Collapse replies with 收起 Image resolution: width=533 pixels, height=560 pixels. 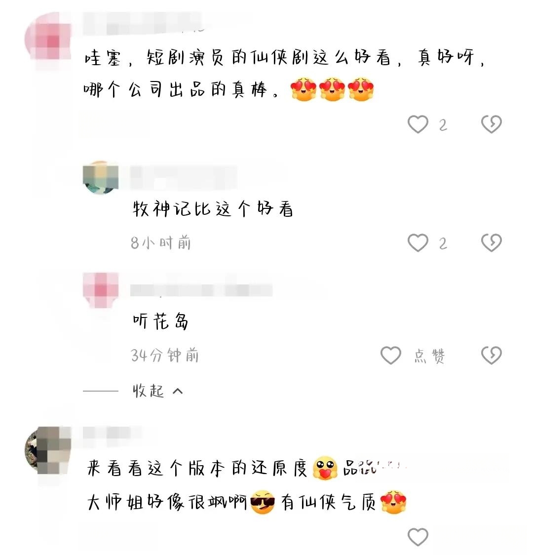148,391
